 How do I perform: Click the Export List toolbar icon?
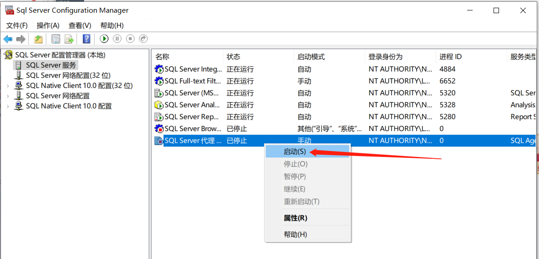pos(69,39)
